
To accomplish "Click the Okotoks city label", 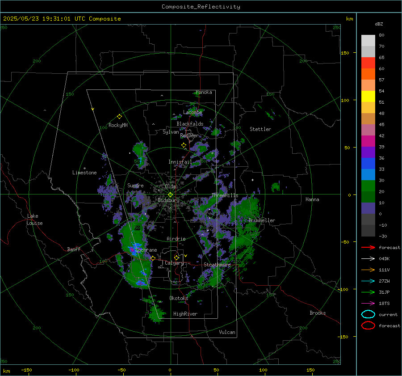I will [x=179, y=298].
